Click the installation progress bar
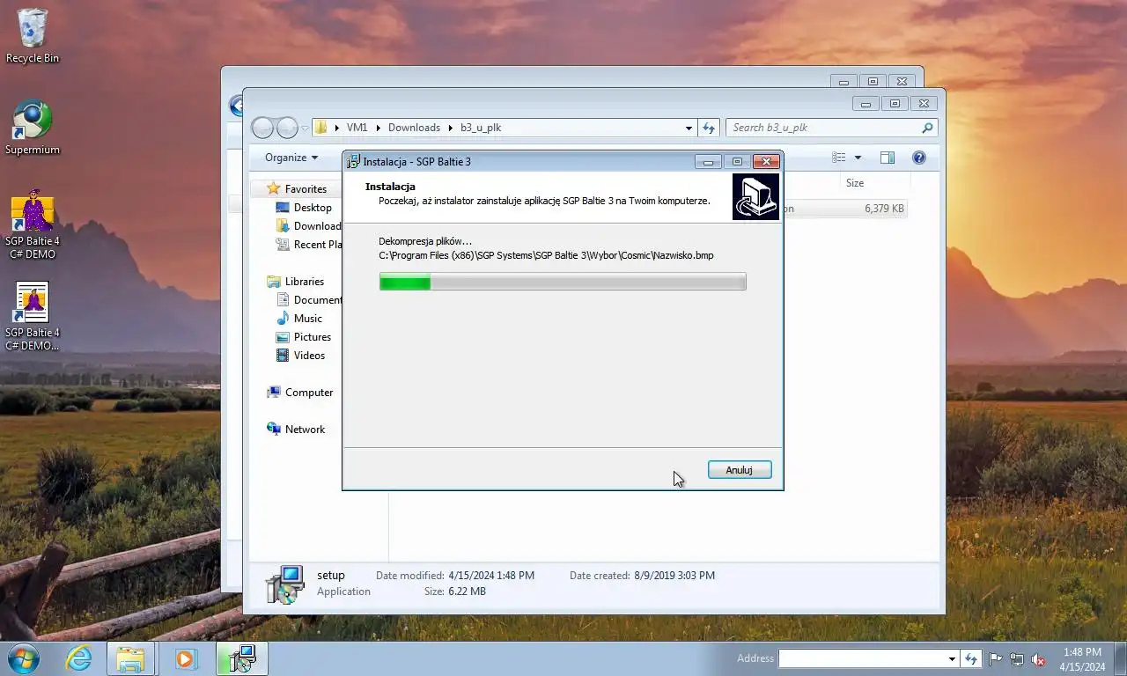Image resolution: width=1127 pixels, height=676 pixels. [563, 282]
